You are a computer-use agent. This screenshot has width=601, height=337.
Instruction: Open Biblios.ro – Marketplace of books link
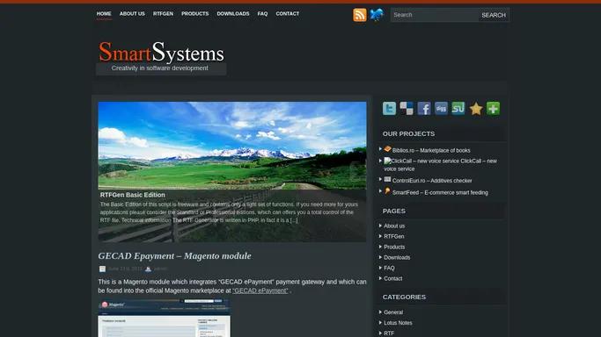pyautogui.click(x=431, y=151)
